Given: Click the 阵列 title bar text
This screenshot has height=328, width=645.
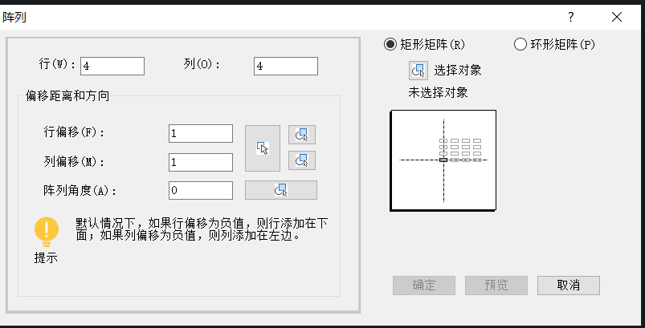Looking at the screenshot, I should click(x=14, y=17).
